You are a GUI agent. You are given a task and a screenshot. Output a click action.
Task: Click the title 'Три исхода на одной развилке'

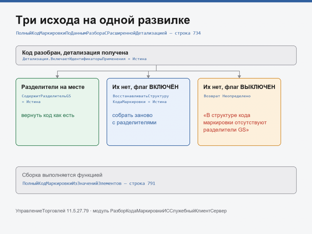103,20
